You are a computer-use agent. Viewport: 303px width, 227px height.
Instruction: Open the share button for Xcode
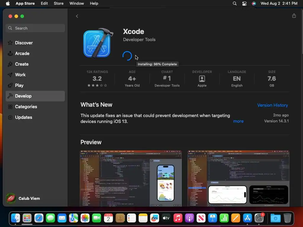(294, 16)
